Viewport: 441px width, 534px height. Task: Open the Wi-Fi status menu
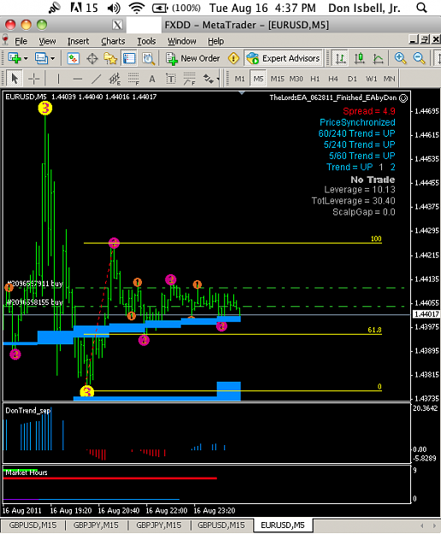pyautogui.click(x=136, y=8)
